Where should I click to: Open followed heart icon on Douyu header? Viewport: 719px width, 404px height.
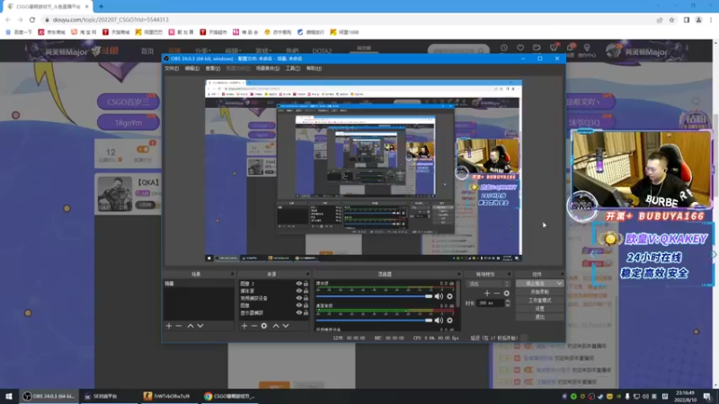pyautogui.click(x=520, y=48)
